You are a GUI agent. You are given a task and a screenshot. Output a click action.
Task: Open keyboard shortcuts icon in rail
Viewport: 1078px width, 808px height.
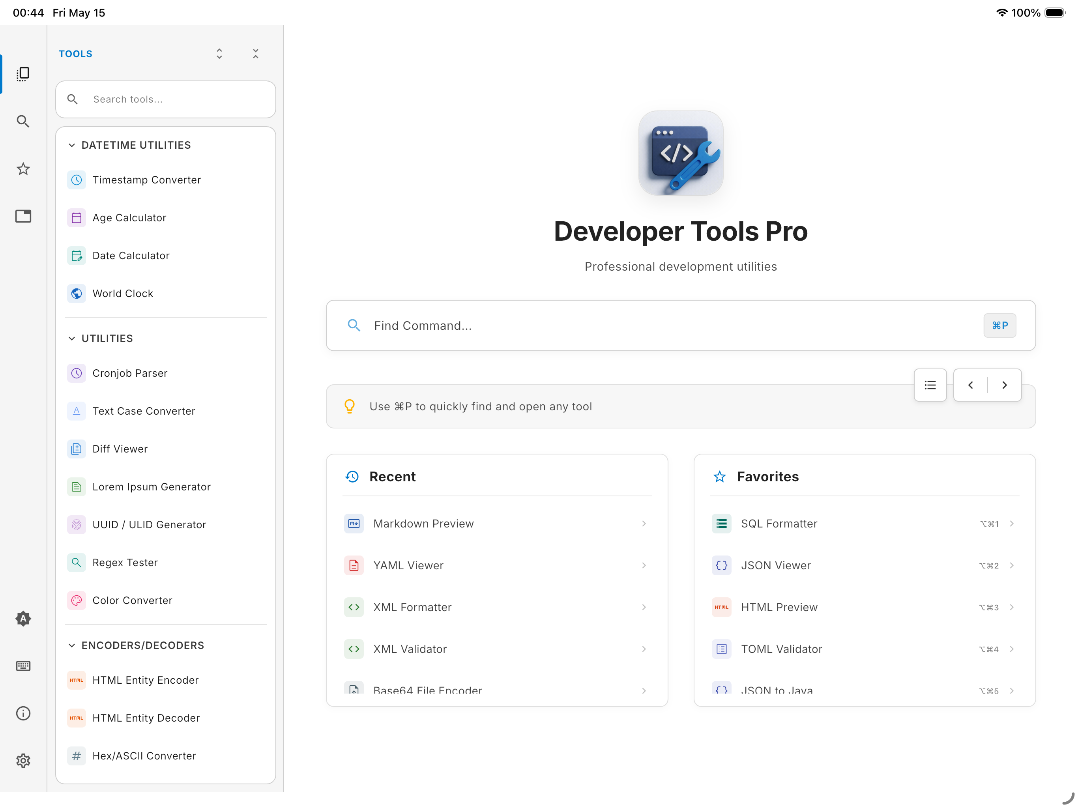pyautogui.click(x=23, y=666)
